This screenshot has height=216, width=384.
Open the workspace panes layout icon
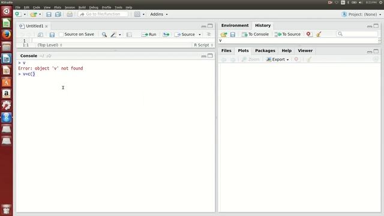(x=137, y=14)
